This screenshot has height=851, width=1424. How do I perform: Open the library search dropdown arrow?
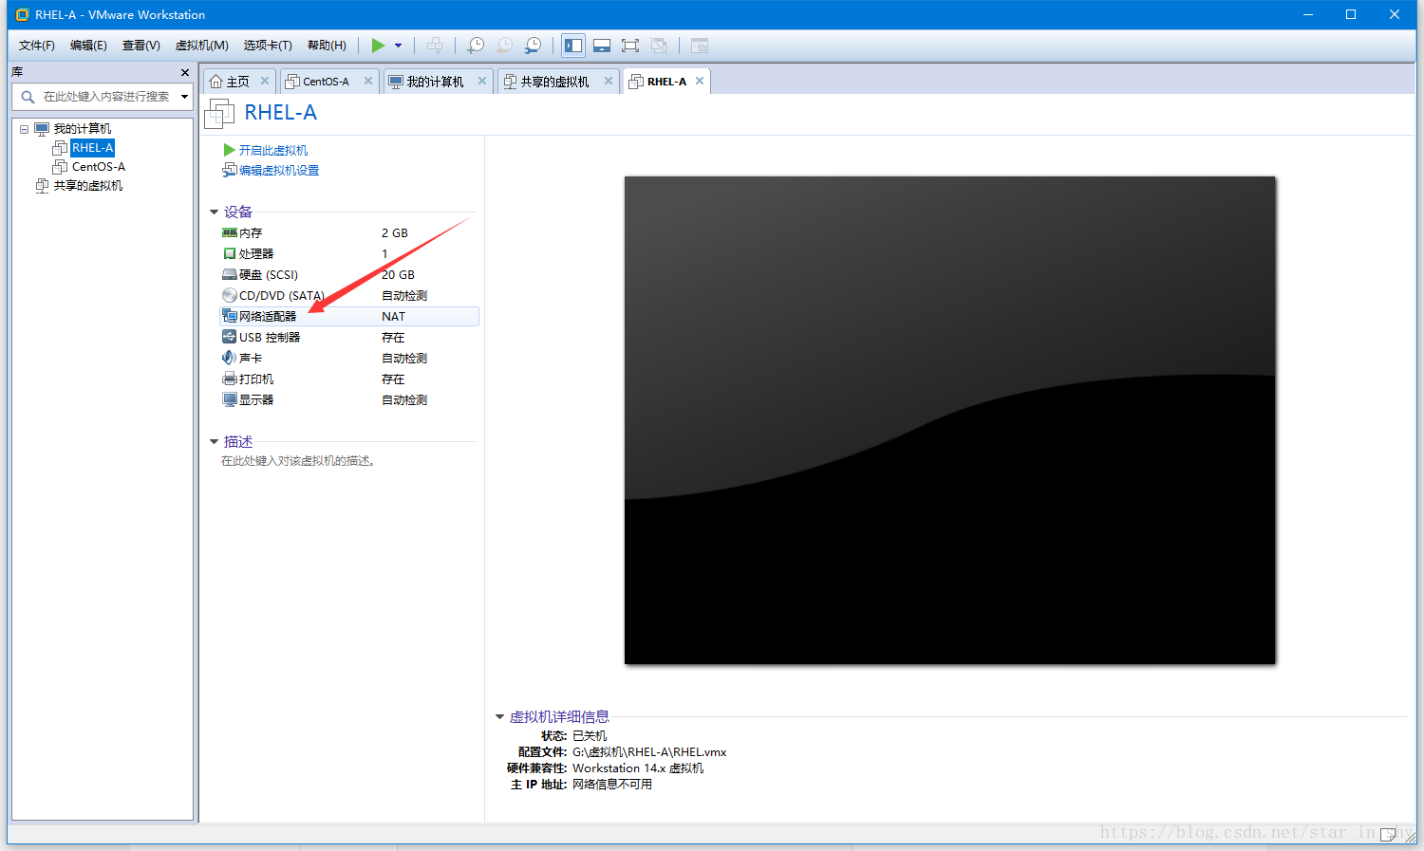point(185,97)
